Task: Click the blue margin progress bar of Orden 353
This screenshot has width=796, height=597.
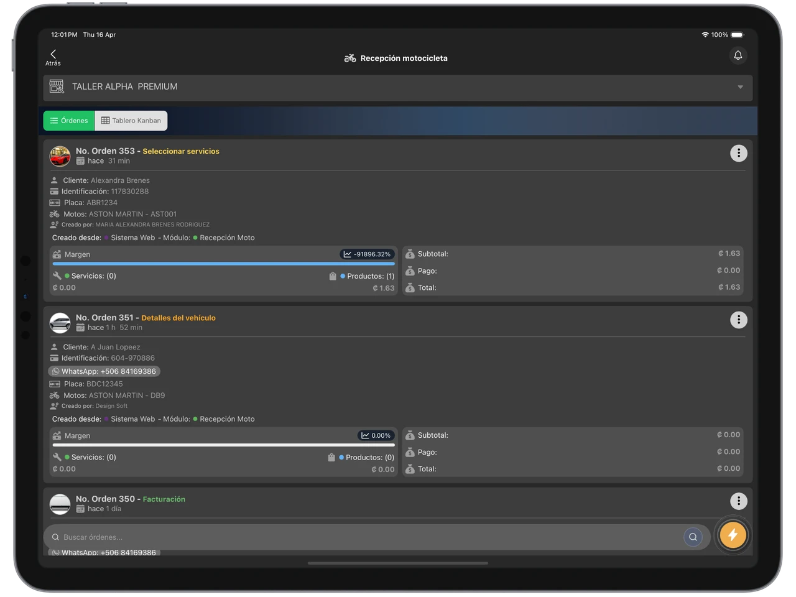Action: [x=224, y=264]
